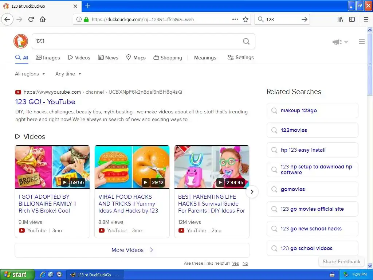Viewport: 373px width, 280px height.
Task: Show next videos with carousel arrow
Action: [252, 192]
